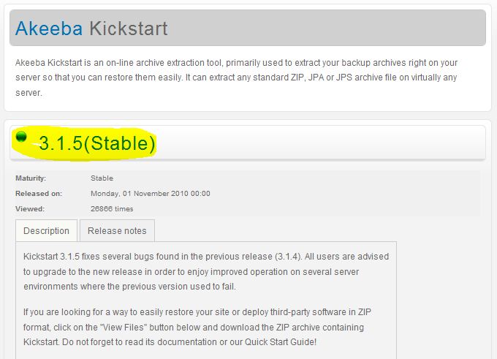
Task: Open the 3.1.5(Stable) release heading
Action: point(97,143)
